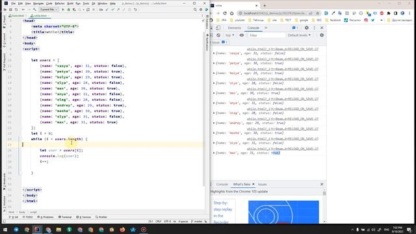Open the source link above the 'vasya' console row
Viewport: 416px width, 234px height.
283,49
